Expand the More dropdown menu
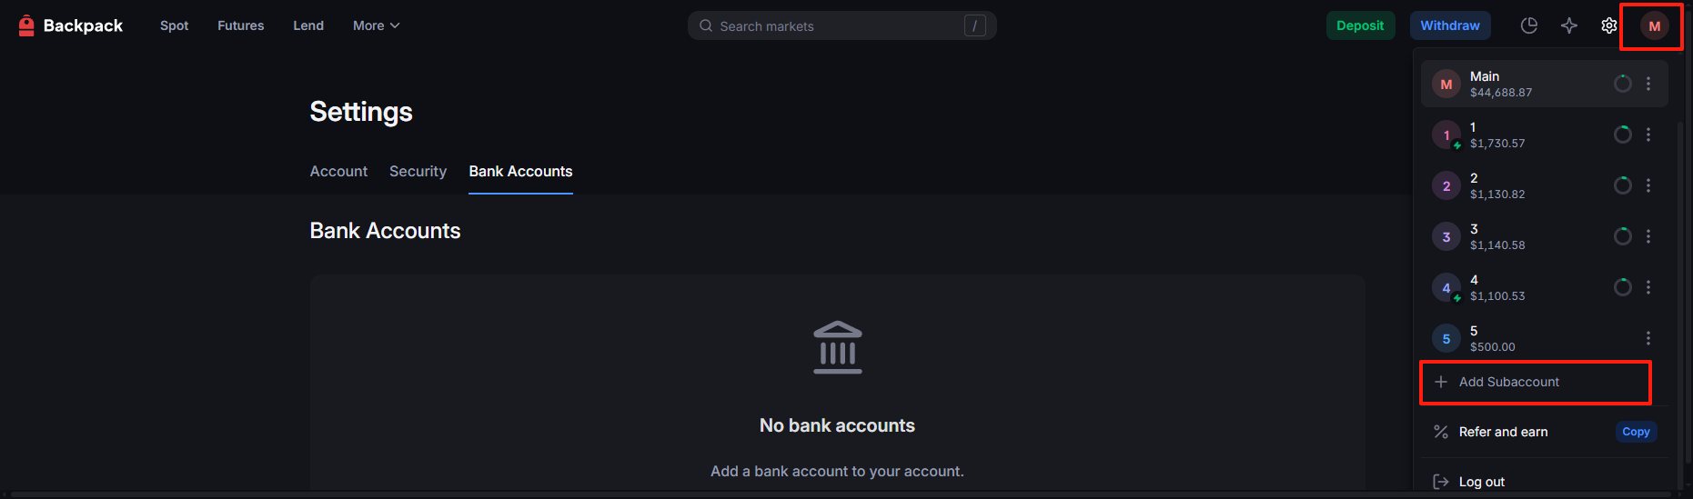Viewport: 1693px width, 499px height. [376, 25]
